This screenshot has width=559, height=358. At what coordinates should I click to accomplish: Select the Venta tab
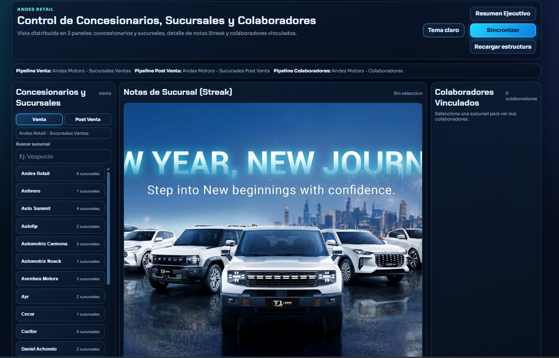[39, 119]
